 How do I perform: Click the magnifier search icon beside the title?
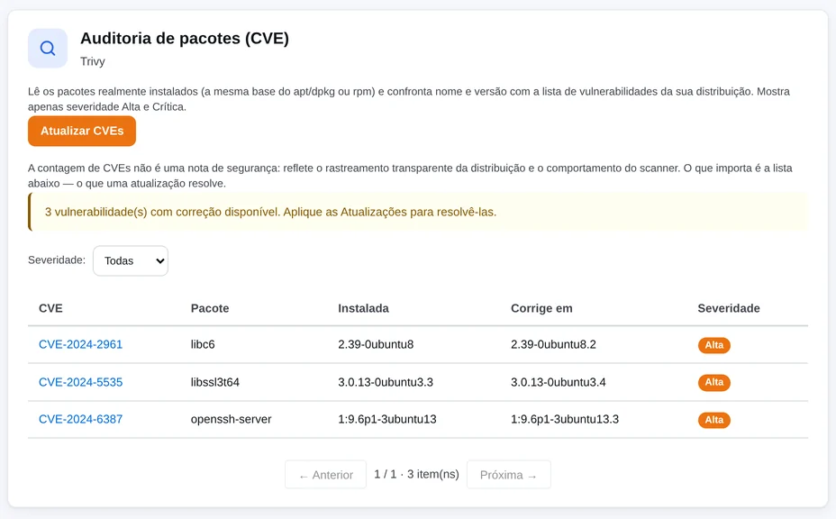coord(48,49)
